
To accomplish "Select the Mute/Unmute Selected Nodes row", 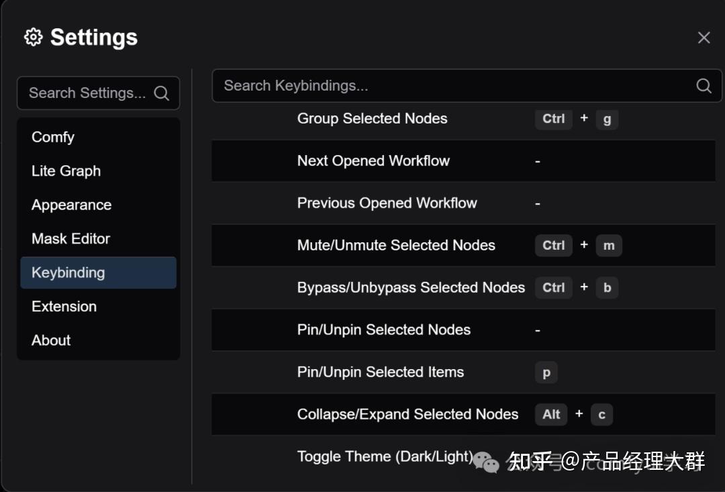I will click(396, 246).
